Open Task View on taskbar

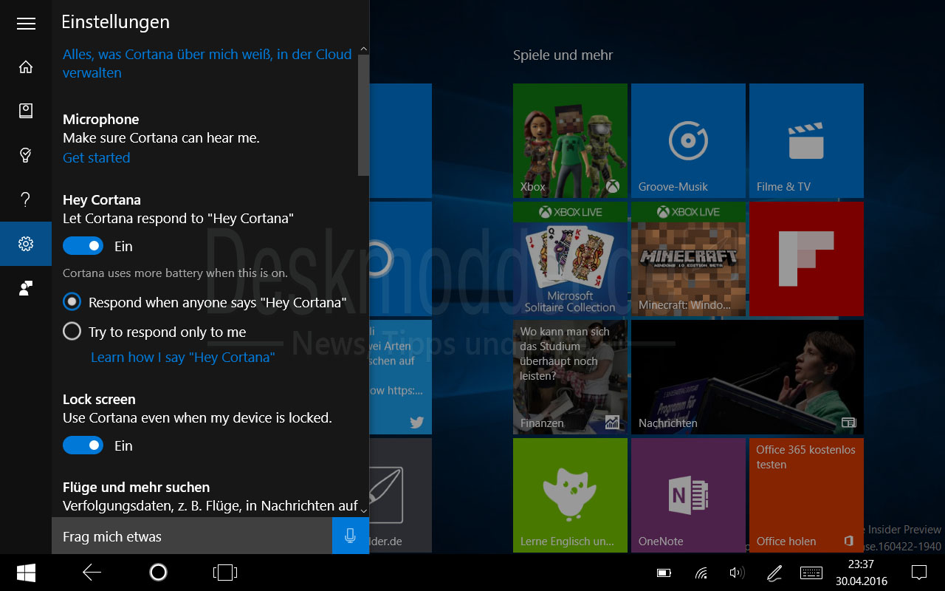pos(225,573)
